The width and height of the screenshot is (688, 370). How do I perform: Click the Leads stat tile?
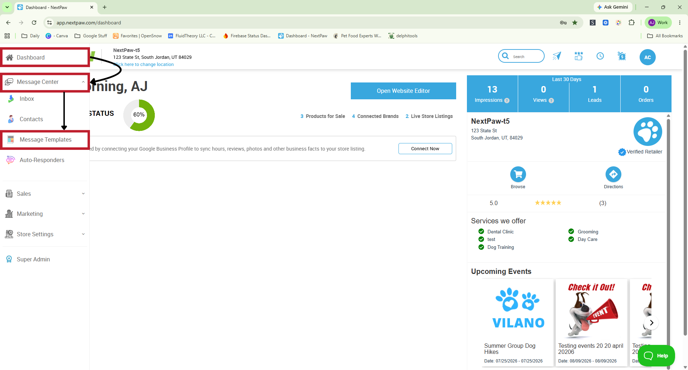(x=595, y=94)
